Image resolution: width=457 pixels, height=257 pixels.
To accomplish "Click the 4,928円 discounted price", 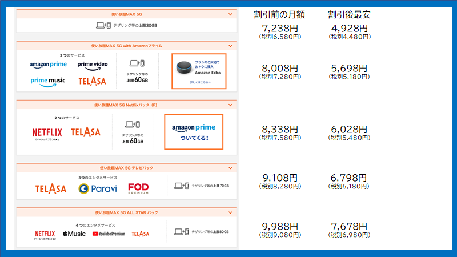I will (x=350, y=28).
